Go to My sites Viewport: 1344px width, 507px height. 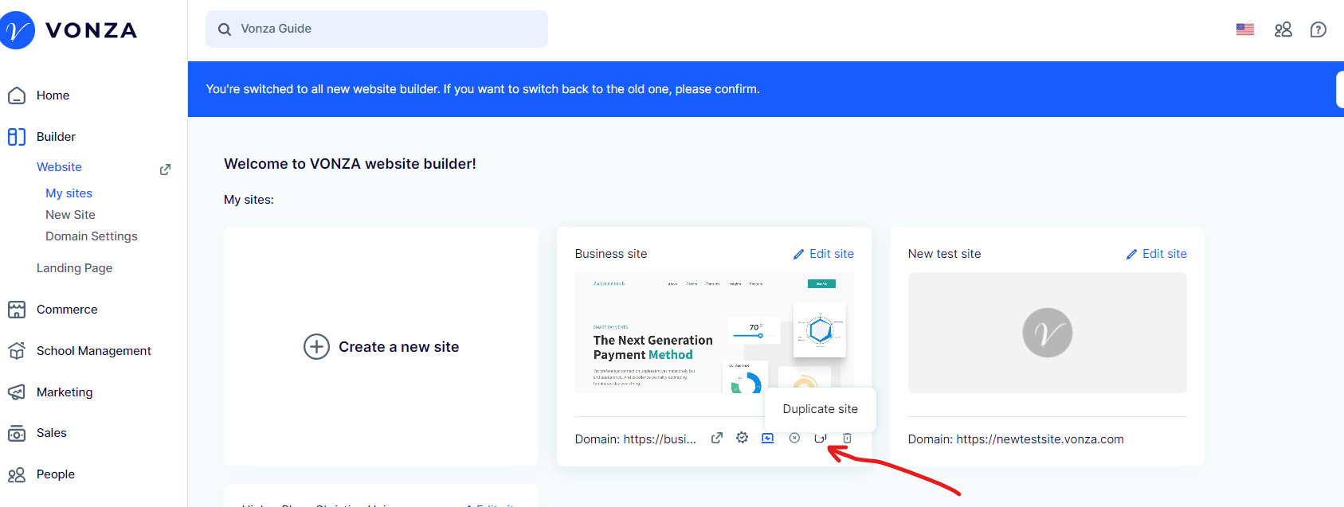tap(69, 193)
